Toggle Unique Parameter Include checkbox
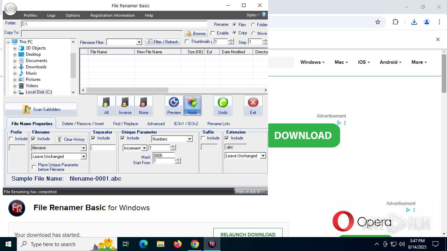 [x=123, y=138]
